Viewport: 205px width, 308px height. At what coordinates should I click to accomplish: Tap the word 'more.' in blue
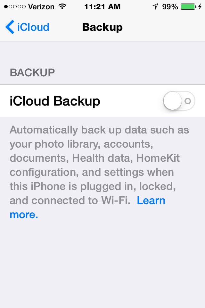click(24, 215)
